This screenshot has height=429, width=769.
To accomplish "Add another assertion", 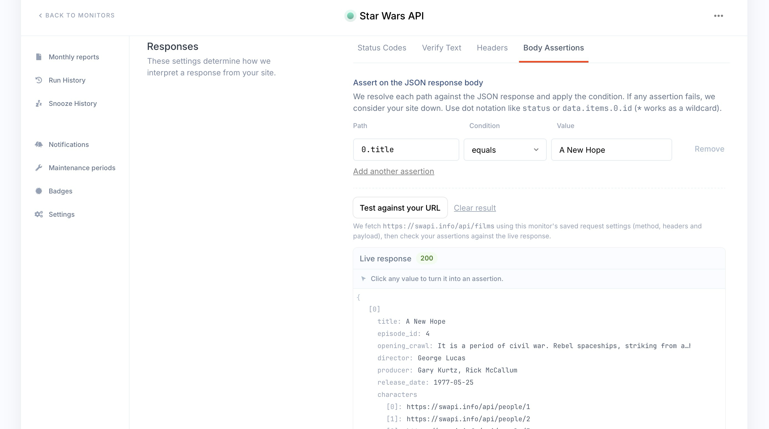I will (x=393, y=171).
